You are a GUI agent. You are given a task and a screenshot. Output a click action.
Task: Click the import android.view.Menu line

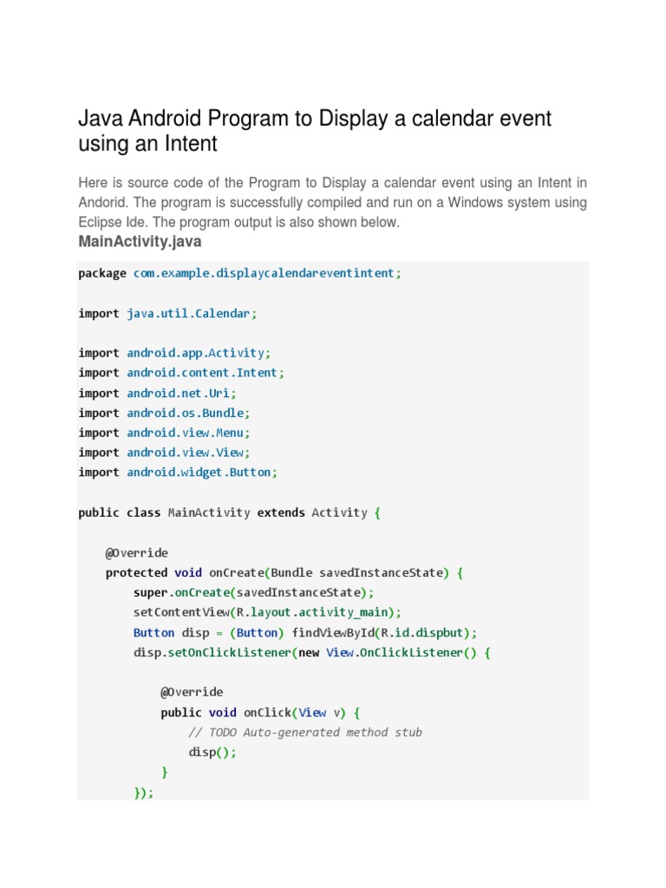coord(164,433)
